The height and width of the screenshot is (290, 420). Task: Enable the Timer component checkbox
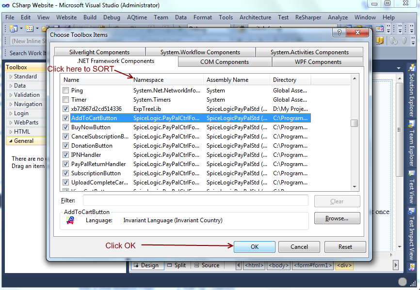[x=66, y=100]
